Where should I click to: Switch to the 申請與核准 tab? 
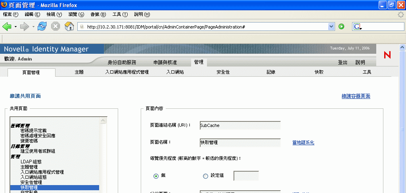click(x=165, y=62)
